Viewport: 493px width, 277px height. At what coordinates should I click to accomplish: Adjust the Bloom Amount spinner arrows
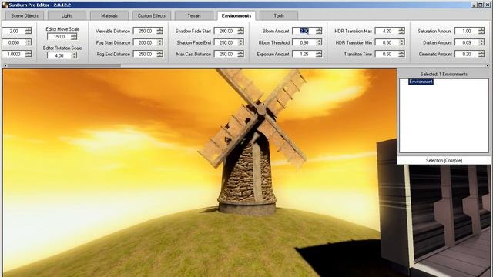pyautogui.click(x=319, y=31)
